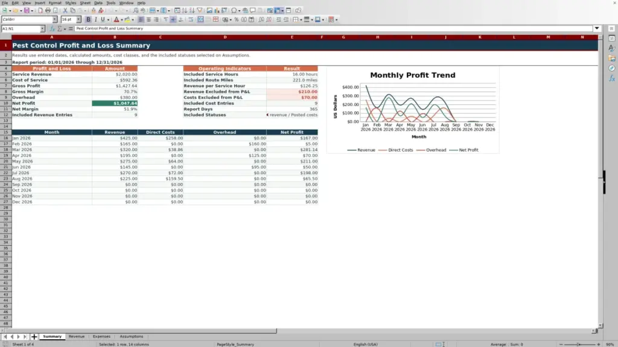Viewport: 618px width, 347px height.
Task: Toggle Bold formatting
Action: [x=88, y=20]
